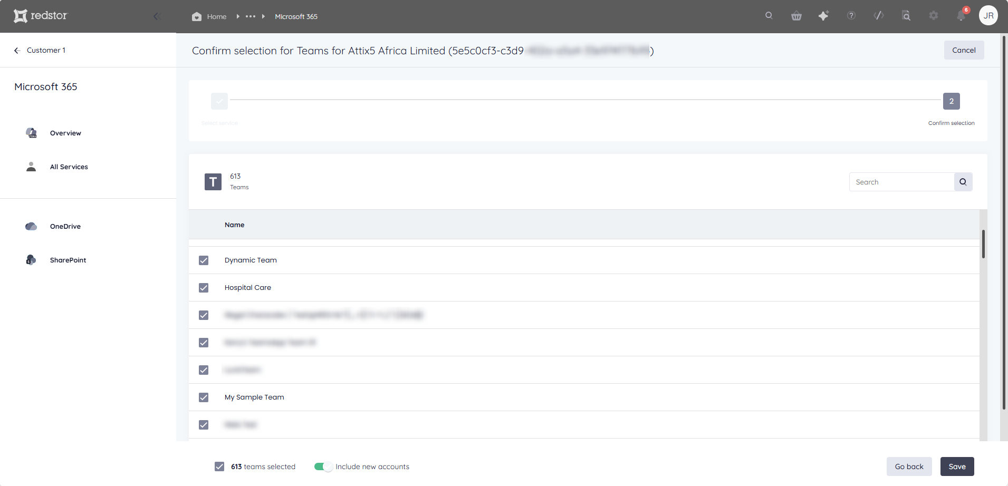Uncheck the Dynamic Team checkbox
Viewport: 1008px width, 486px height.
pos(204,260)
